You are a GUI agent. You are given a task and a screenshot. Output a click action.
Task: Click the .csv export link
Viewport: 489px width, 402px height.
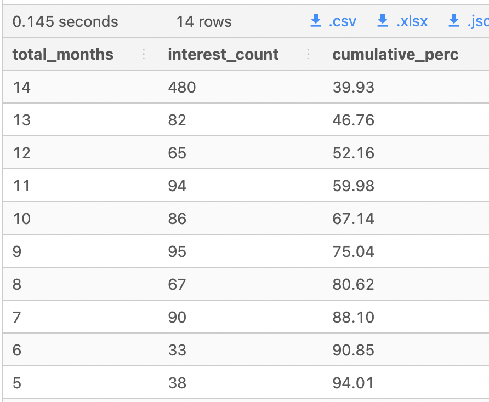(x=343, y=21)
